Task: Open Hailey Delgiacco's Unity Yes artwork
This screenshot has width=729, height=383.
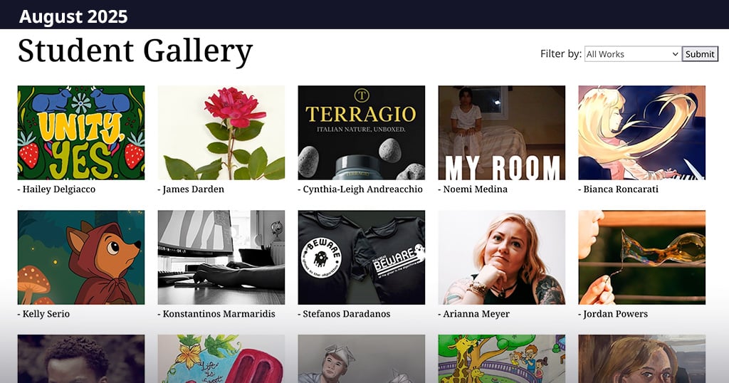Action: coord(81,132)
